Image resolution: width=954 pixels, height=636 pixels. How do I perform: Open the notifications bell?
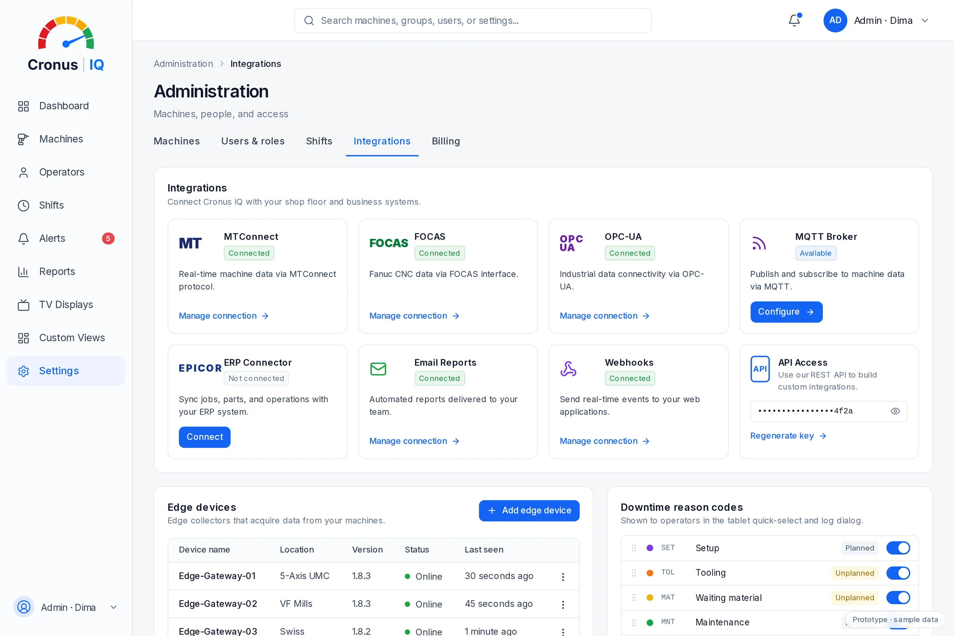tap(794, 20)
